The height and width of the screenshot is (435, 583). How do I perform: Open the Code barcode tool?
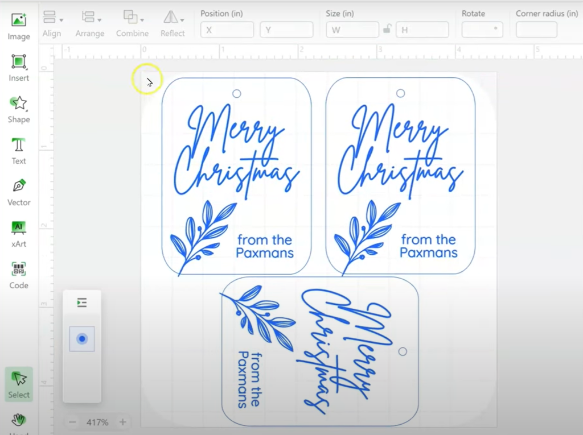(19, 275)
